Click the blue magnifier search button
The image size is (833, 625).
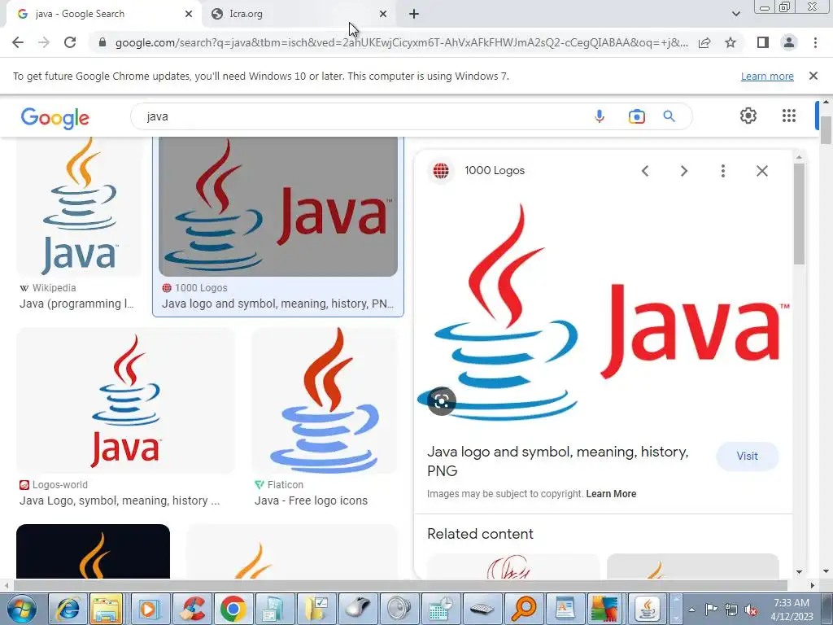pyautogui.click(x=669, y=116)
